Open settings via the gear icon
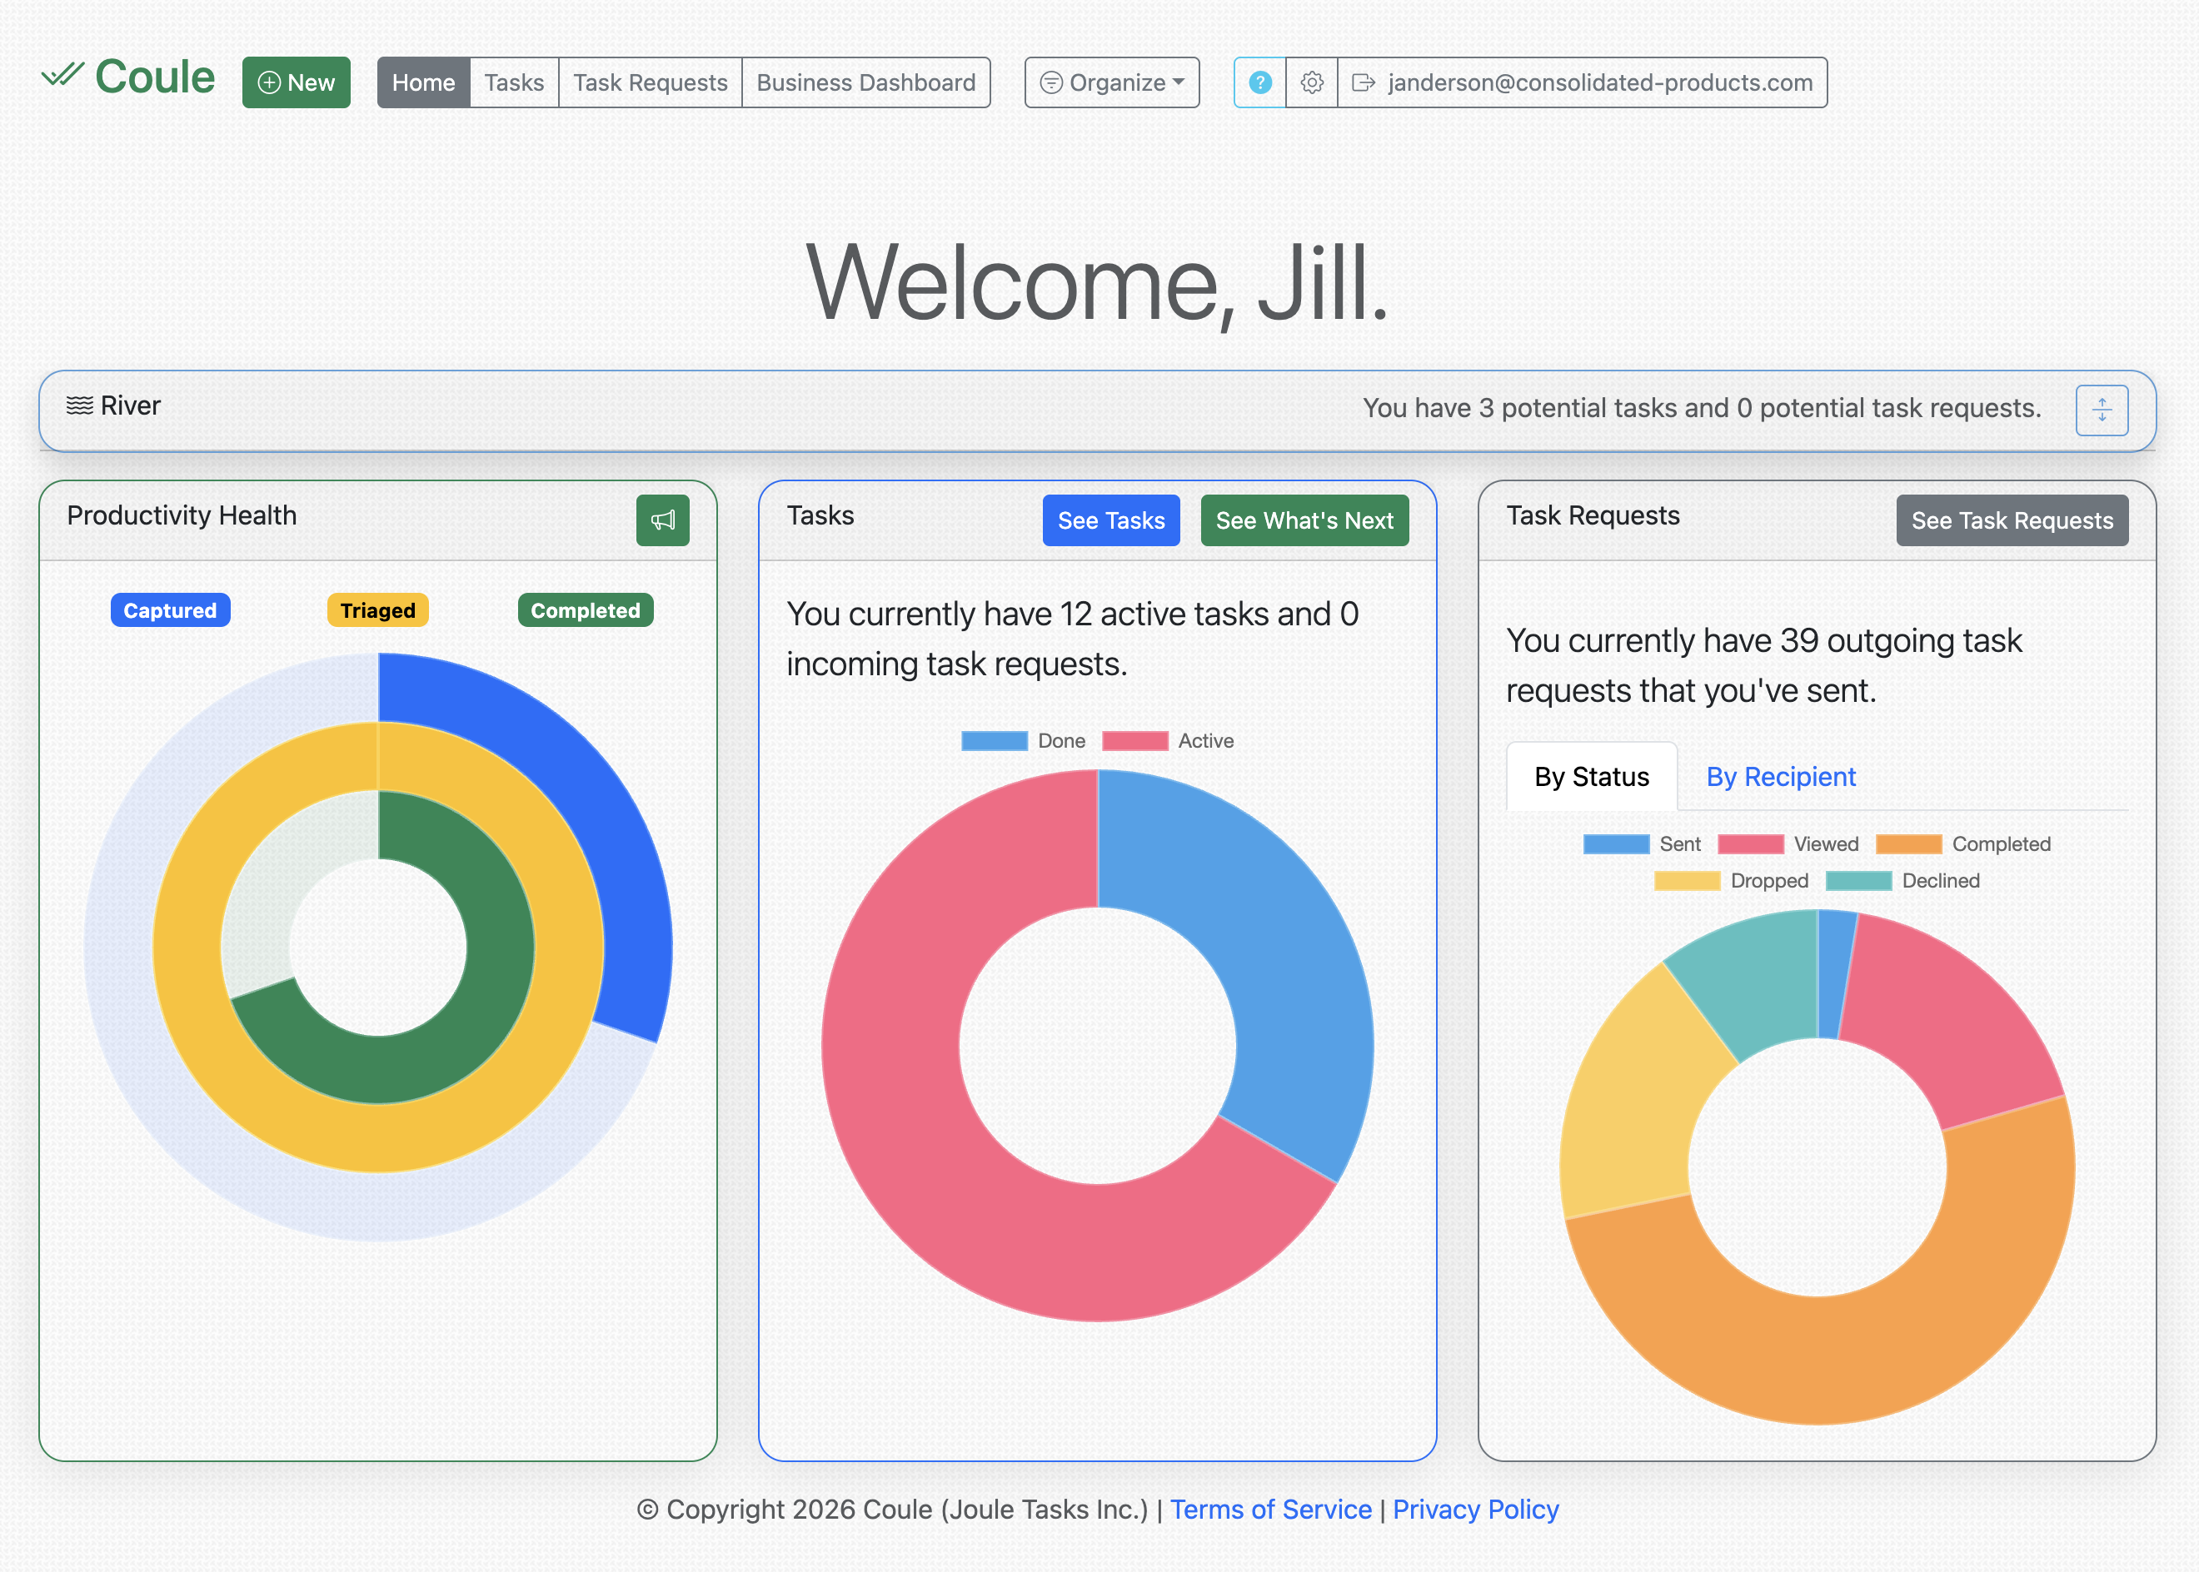The height and width of the screenshot is (1572, 2199). click(x=1311, y=82)
